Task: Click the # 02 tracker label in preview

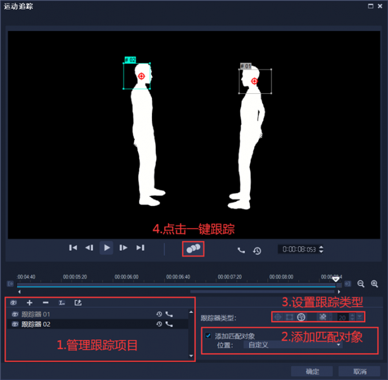Action: (x=130, y=60)
